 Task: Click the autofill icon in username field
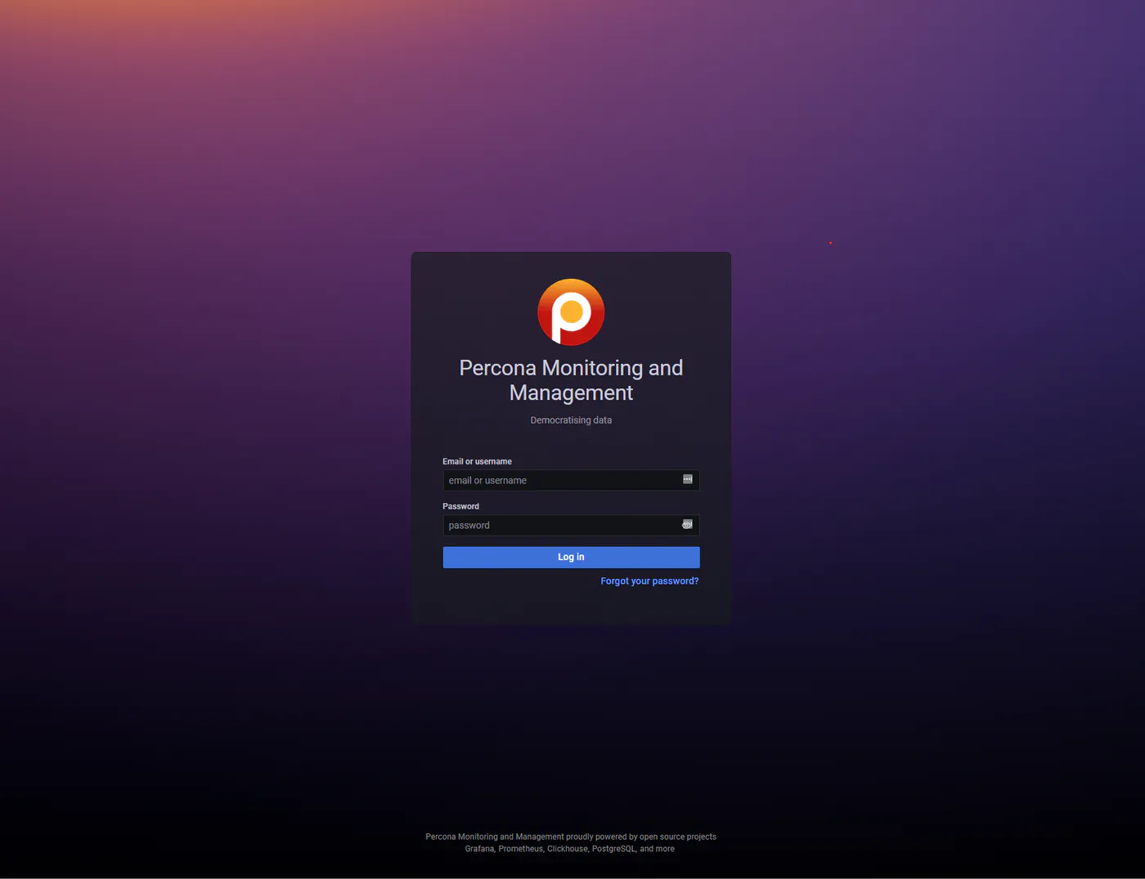pyautogui.click(x=687, y=479)
